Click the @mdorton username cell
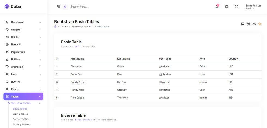 tap(165, 67)
